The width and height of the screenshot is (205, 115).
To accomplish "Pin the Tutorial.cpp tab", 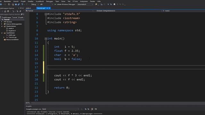I will (47, 8).
